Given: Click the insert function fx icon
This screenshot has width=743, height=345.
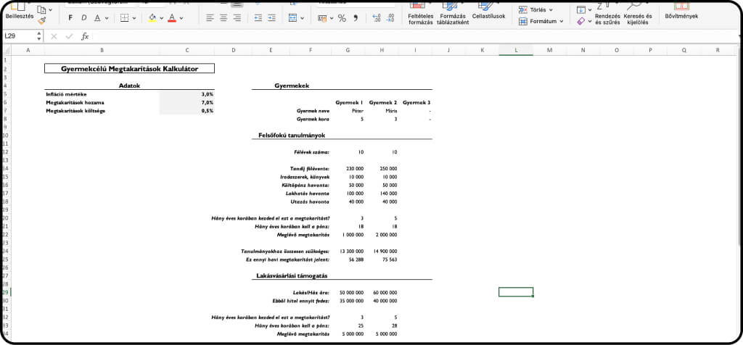Looking at the screenshot, I should (85, 36).
